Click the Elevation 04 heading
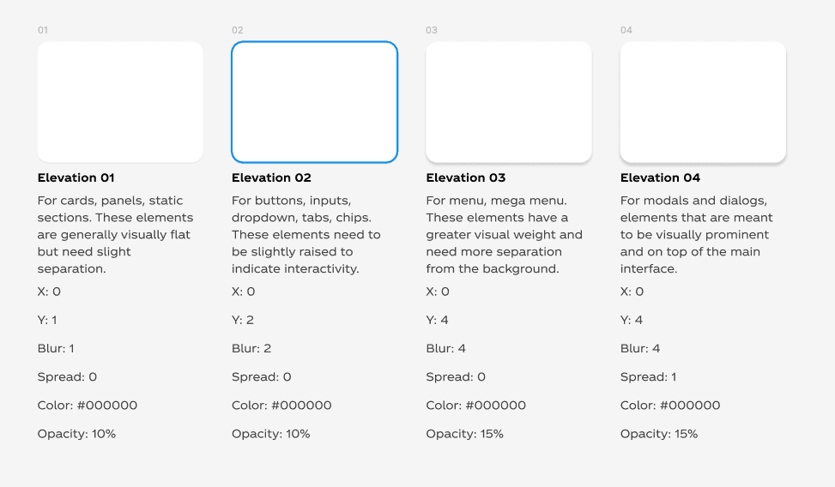 660,177
